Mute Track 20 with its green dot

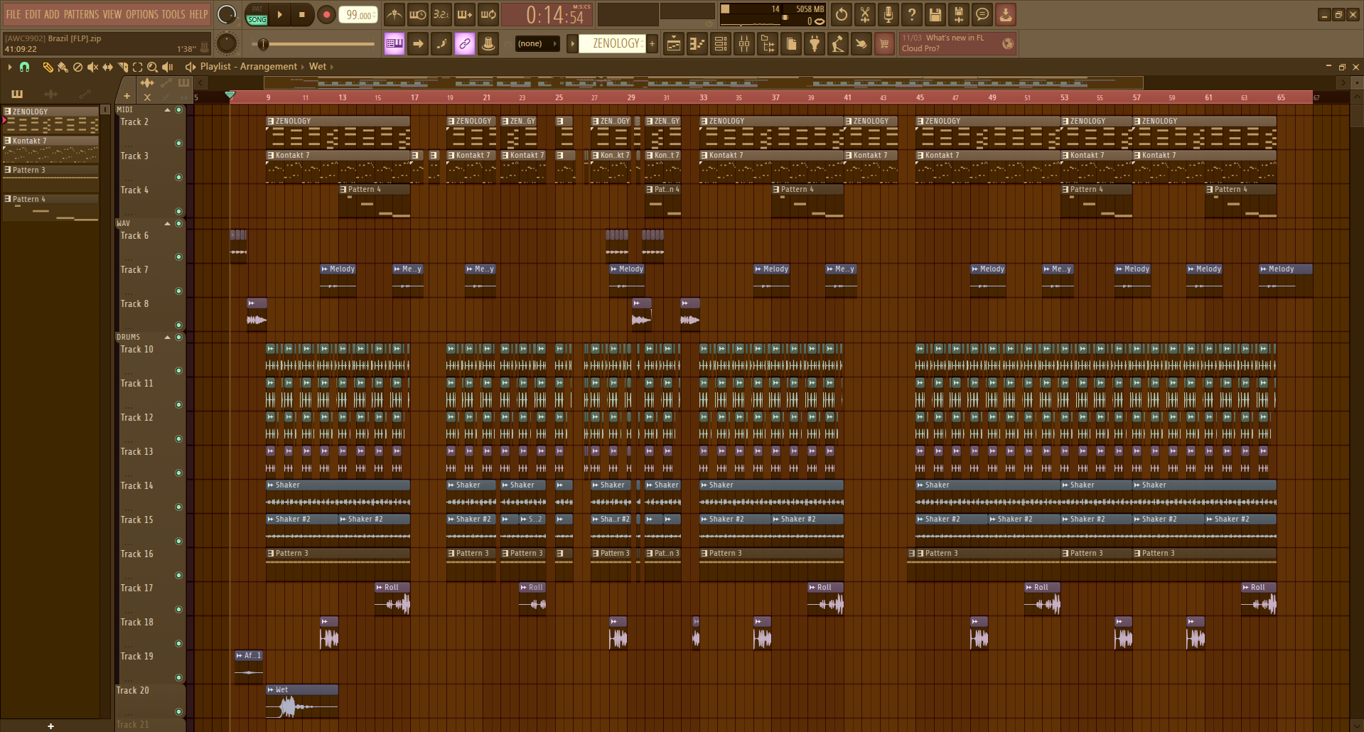coord(178,712)
